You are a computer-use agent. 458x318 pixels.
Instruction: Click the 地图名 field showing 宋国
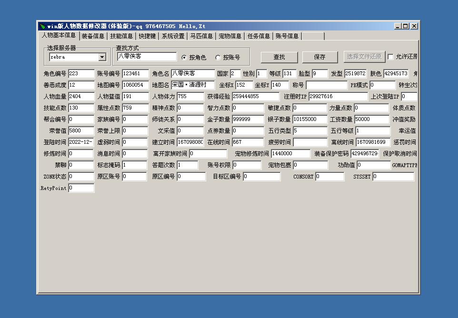[x=193, y=85]
